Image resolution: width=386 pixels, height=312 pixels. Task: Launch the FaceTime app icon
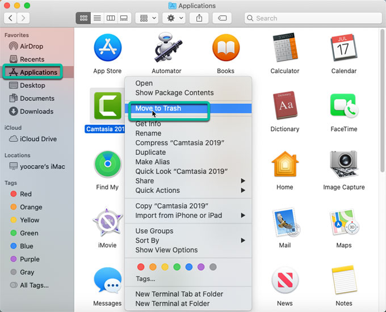(x=344, y=106)
